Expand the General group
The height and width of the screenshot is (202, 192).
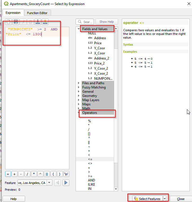(79, 92)
